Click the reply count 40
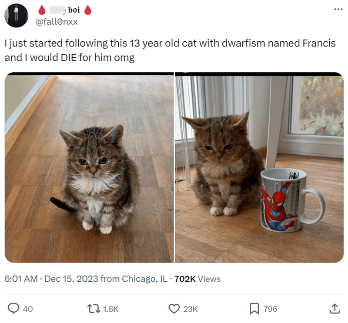 pyautogui.click(x=27, y=309)
